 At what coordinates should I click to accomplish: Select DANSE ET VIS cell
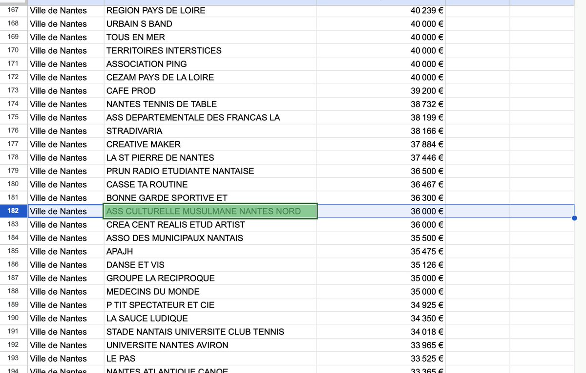pos(210,265)
